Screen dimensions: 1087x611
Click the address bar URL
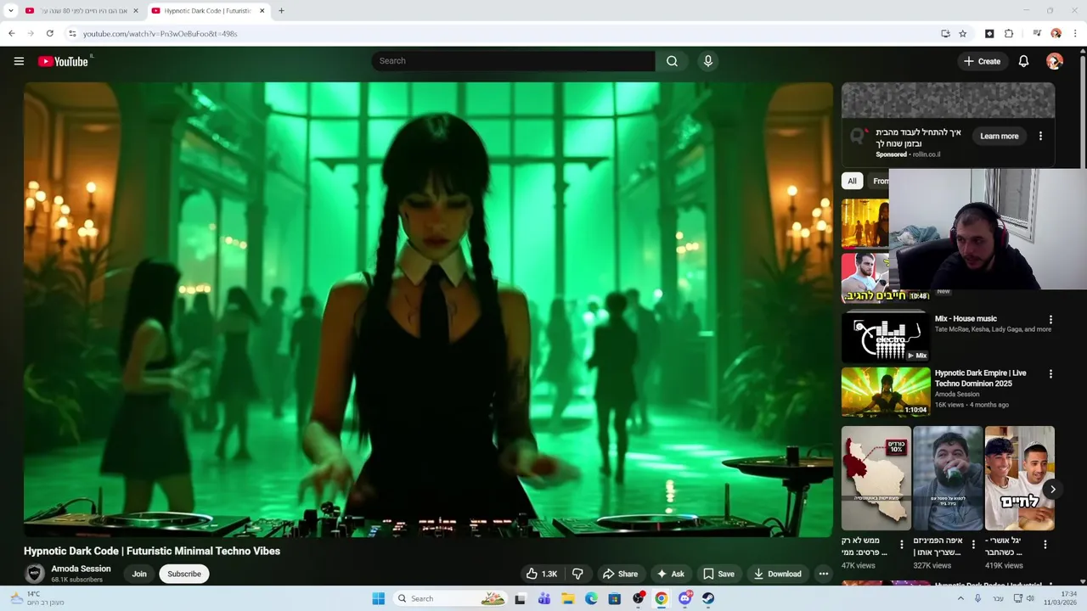click(x=161, y=34)
